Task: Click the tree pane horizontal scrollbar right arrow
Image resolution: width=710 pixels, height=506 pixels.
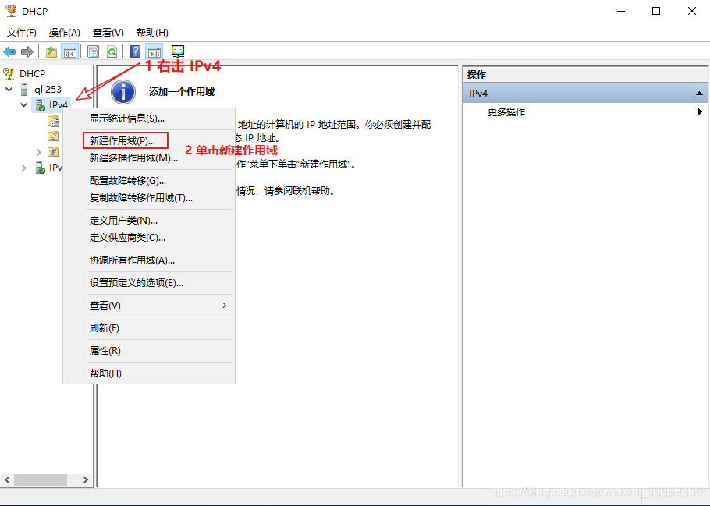Action: 86,480
